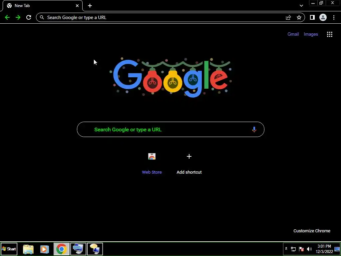Click the search magnifier in address bar

tap(42, 17)
